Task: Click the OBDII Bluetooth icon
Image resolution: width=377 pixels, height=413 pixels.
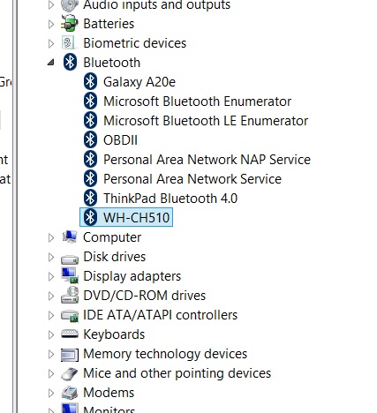Action: click(90, 140)
